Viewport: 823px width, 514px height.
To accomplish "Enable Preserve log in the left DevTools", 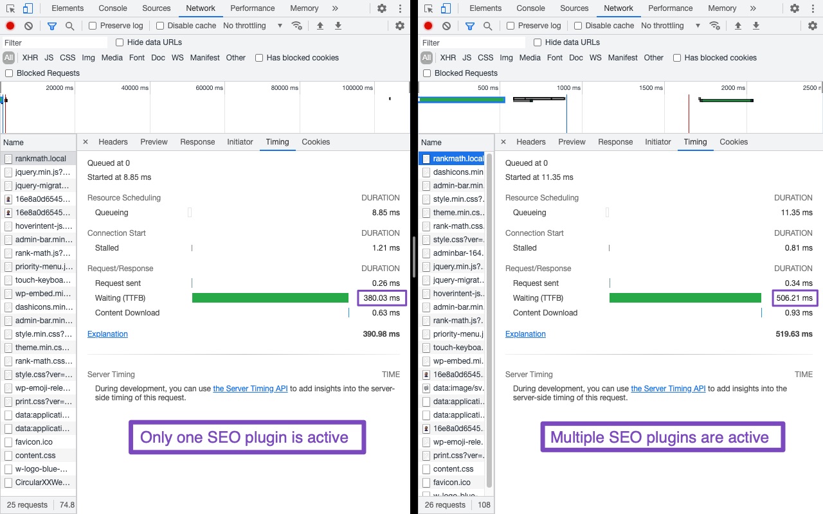I will point(93,26).
